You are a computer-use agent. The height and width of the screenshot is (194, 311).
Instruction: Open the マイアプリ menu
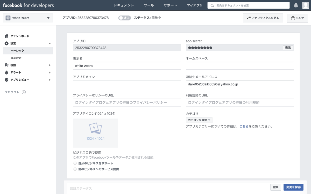[195, 5]
